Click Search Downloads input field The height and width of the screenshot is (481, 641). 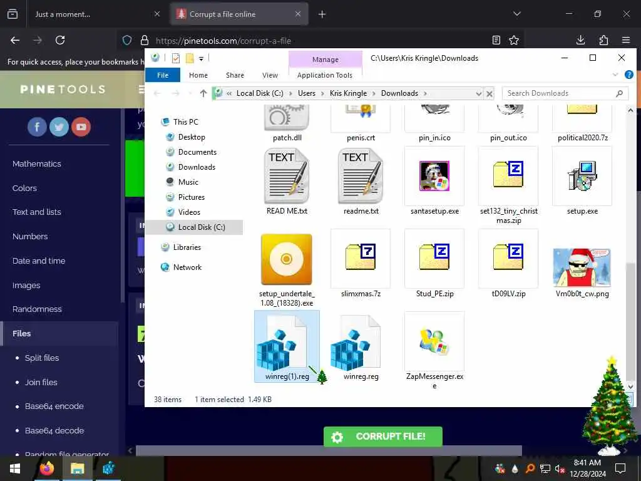[565, 93]
